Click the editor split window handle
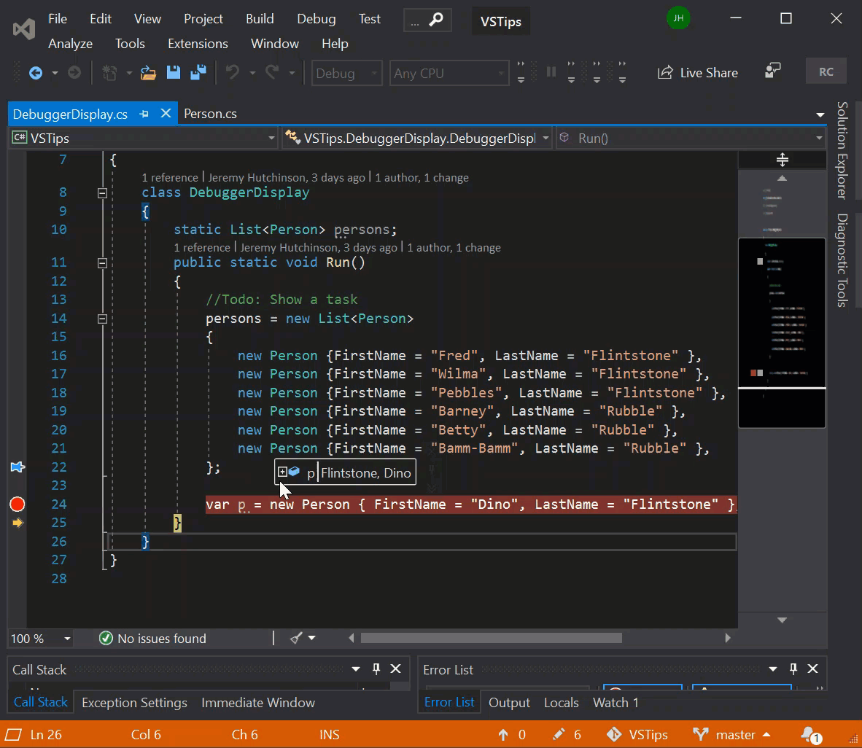The image size is (862, 748). (x=783, y=160)
